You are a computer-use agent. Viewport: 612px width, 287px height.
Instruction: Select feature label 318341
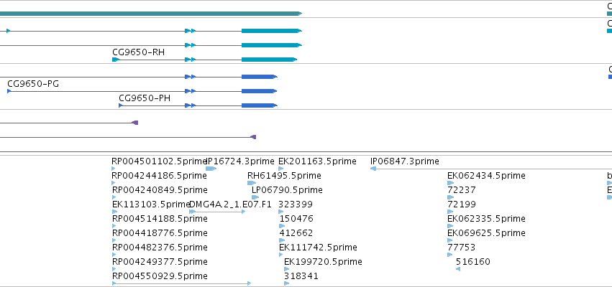click(301, 276)
